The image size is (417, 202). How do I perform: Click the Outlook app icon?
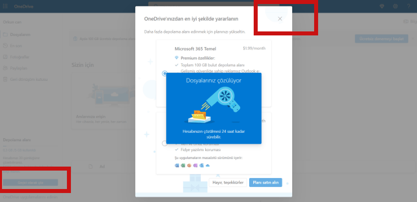point(201,166)
